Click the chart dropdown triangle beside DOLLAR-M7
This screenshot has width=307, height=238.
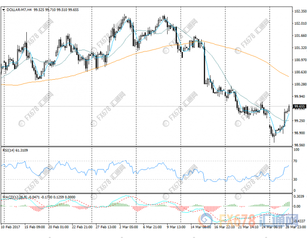pos(3,3)
